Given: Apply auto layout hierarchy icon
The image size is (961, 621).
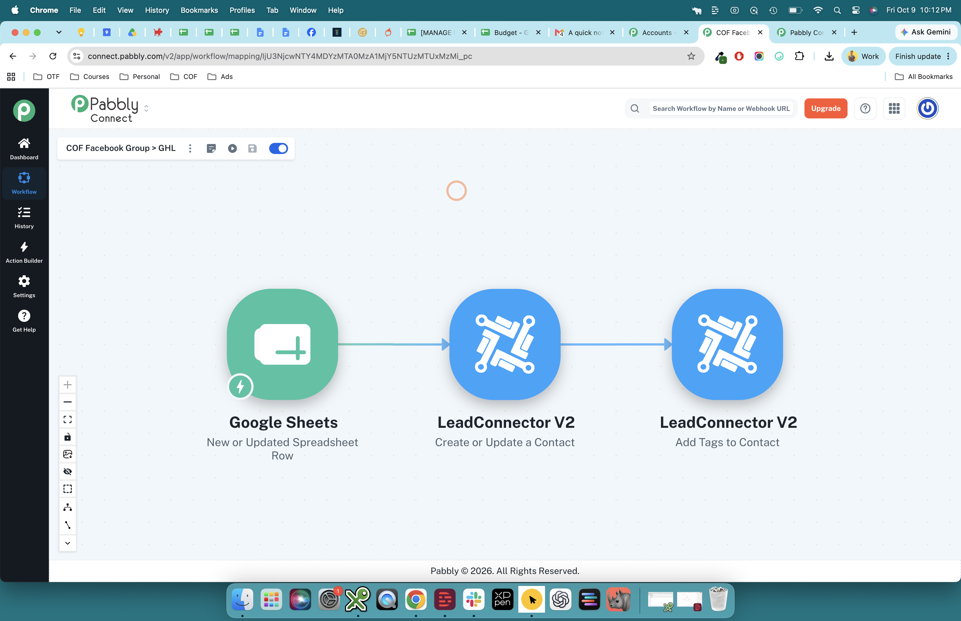Looking at the screenshot, I should [x=68, y=507].
